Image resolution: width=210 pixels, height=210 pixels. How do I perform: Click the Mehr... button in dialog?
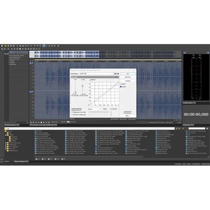tap(127, 116)
